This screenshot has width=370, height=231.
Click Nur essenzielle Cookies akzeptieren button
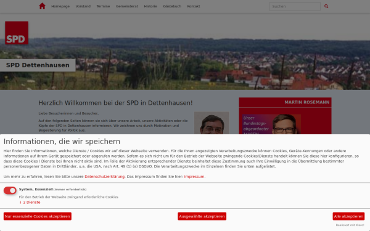[38, 216]
